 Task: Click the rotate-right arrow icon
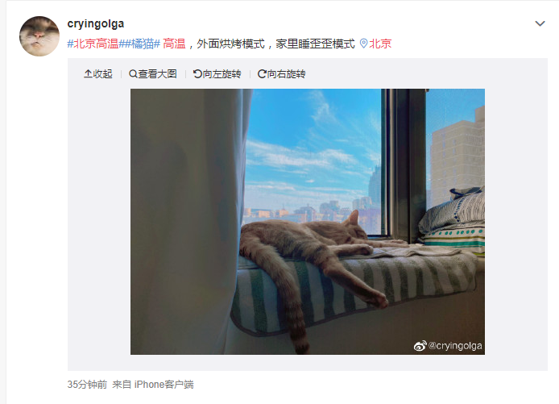pyautogui.click(x=262, y=74)
